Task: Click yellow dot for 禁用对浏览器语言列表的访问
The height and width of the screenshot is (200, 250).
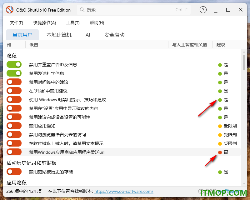Action: [220, 135]
